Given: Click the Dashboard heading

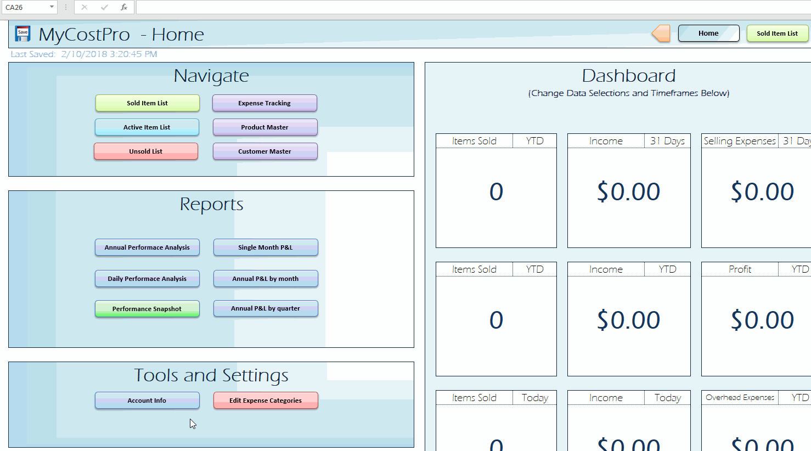Looking at the screenshot, I should (628, 76).
